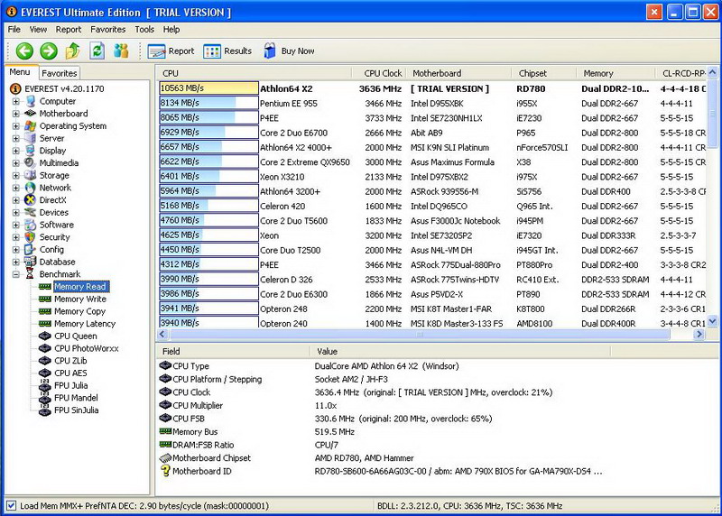Select the FPU Mandel benchmark entry
This screenshot has height=516, width=722.
coord(77,398)
